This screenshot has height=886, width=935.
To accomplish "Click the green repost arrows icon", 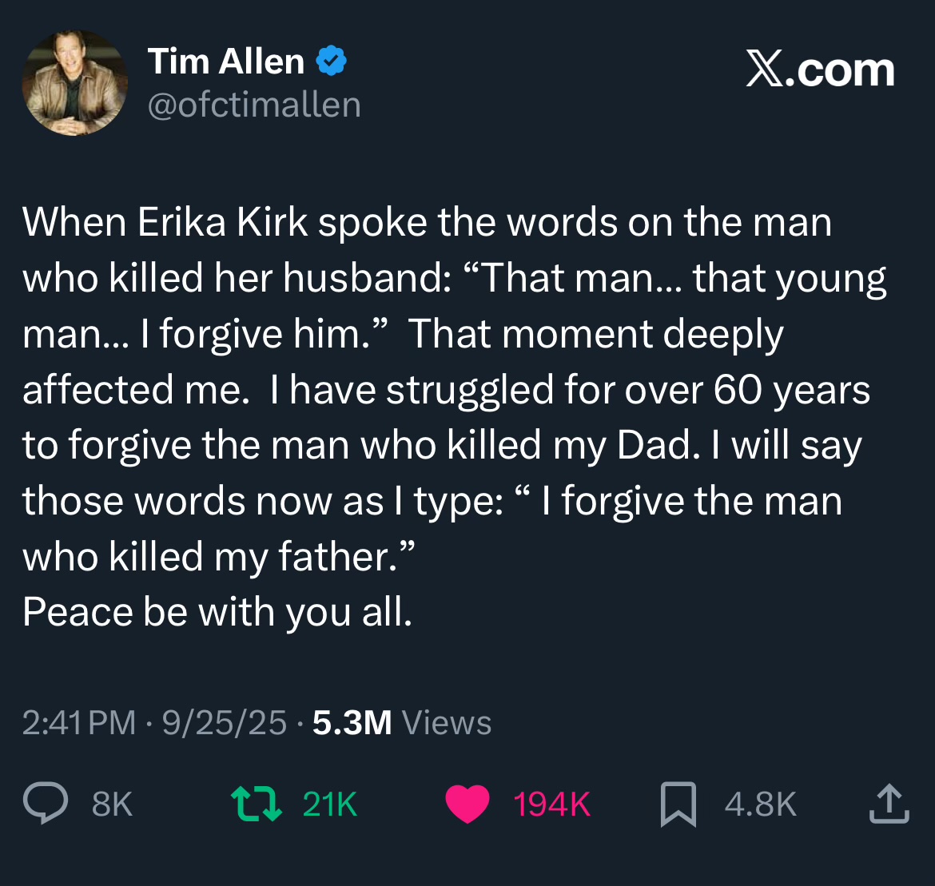I will click(x=256, y=804).
